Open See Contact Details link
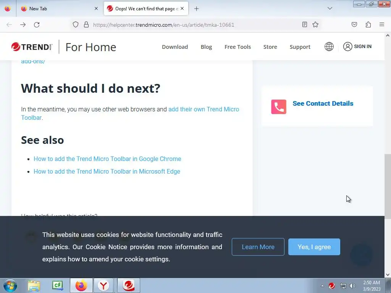The width and height of the screenshot is (391, 293). tap(323, 103)
